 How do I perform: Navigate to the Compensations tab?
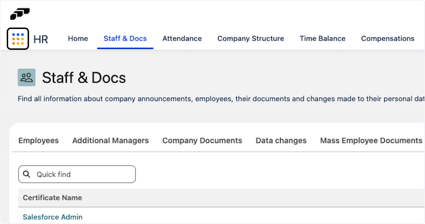pos(387,39)
